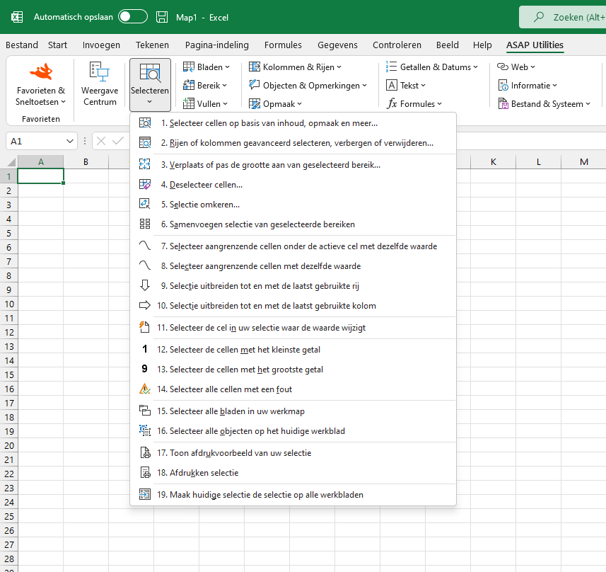Click the 'Selecteer cellen op basis van inhoud' icon

pos(145,123)
